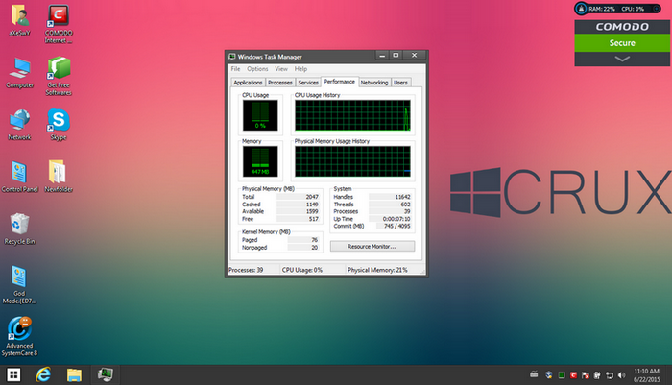The image size is (672, 385).
Task: Click the green Secure status button
Action: pos(622,43)
